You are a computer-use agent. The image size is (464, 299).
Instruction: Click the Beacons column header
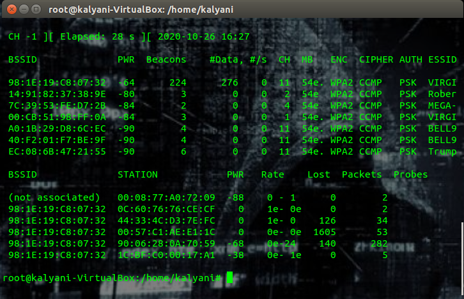166,60
